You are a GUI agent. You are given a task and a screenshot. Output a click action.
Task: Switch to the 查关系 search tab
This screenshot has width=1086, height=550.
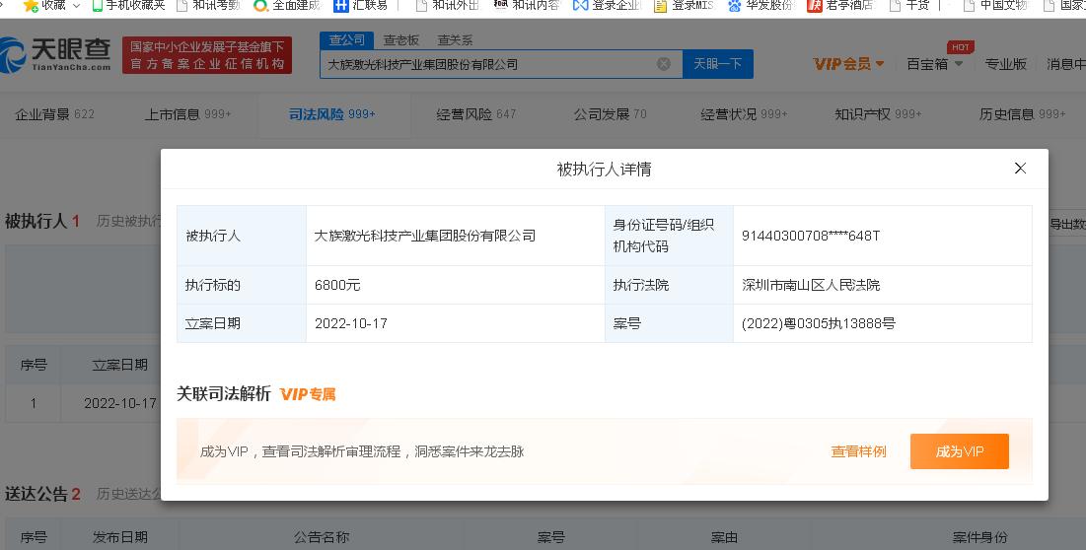tap(455, 40)
